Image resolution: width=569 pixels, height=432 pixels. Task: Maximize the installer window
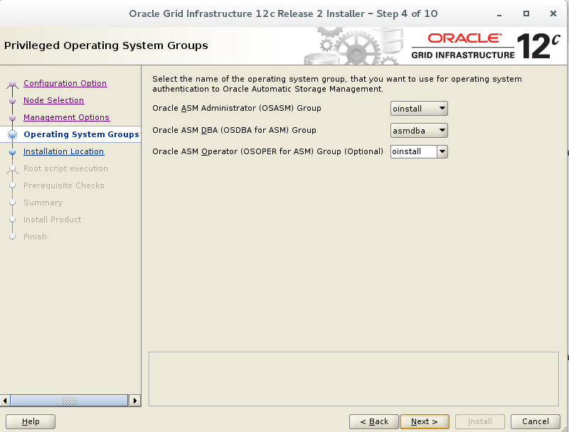point(526,13)
